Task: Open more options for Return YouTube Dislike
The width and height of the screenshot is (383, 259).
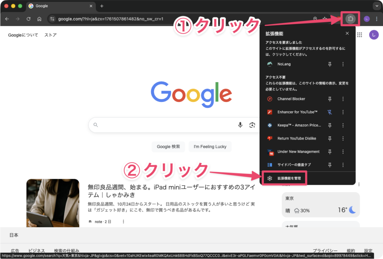Action: [343, 138]
